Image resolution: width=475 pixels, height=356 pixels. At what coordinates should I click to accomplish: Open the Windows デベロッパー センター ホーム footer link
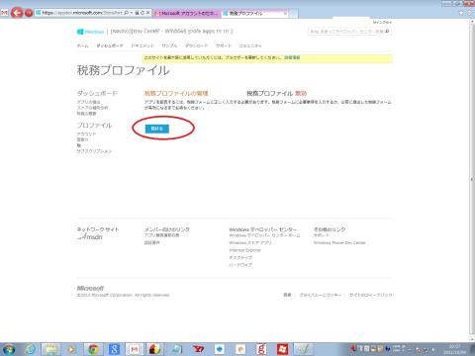[x=264, y=235]
